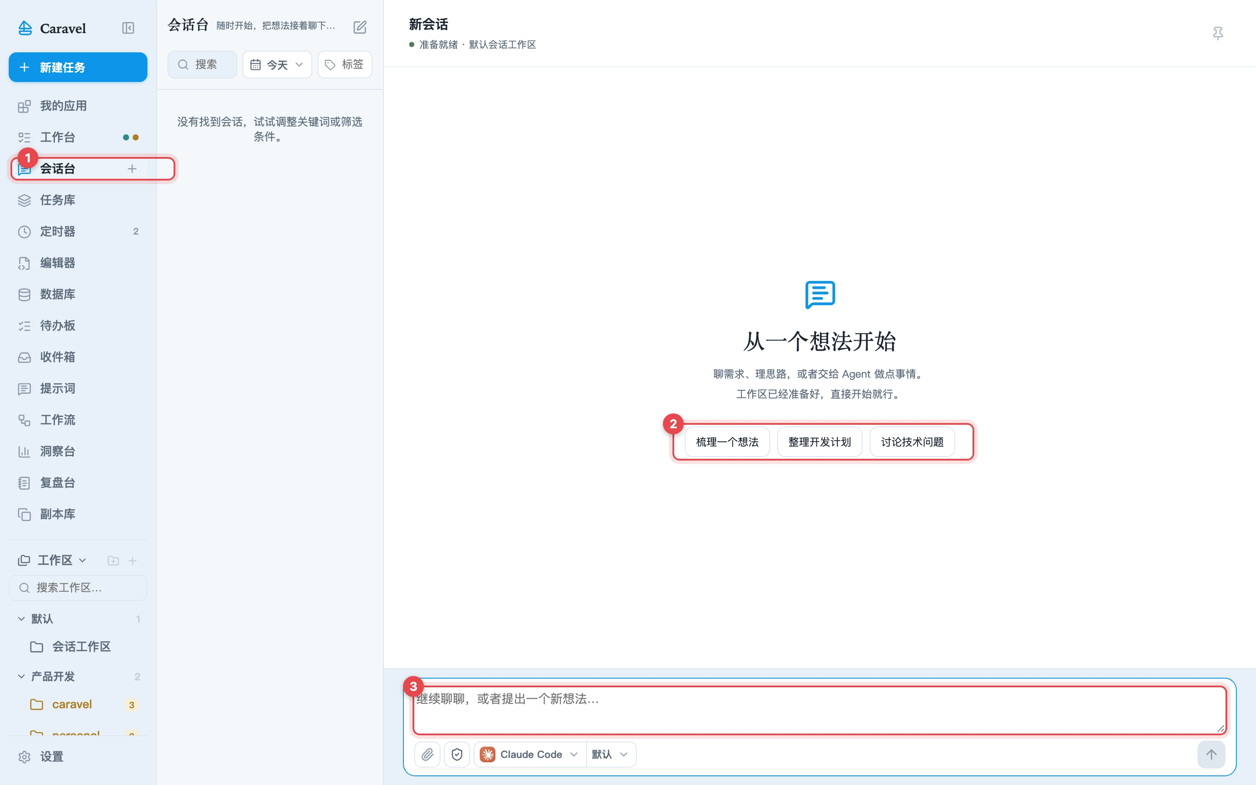Open 提示词 in sidebar
This screenshot has width=1256, height=785.
tap(78, 389)
